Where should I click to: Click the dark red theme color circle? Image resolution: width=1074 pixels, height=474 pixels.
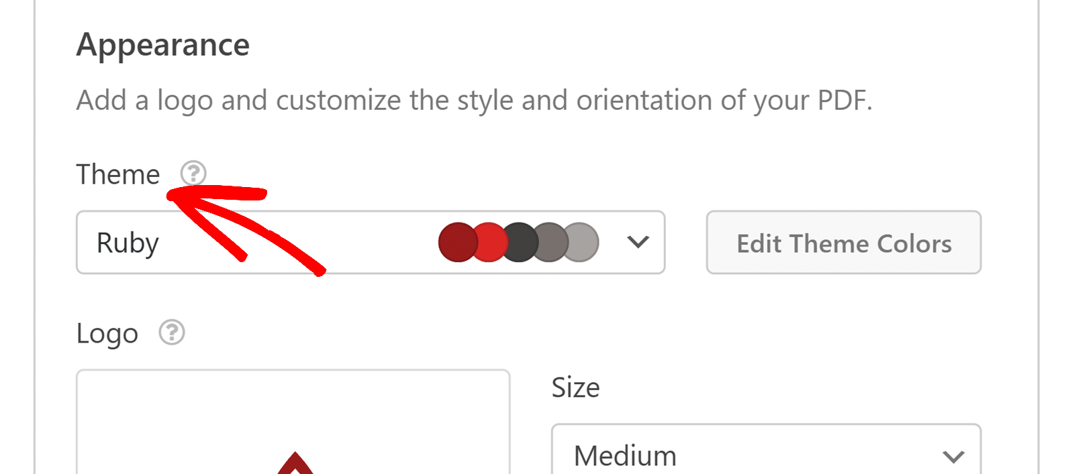(x=457, y=242)
